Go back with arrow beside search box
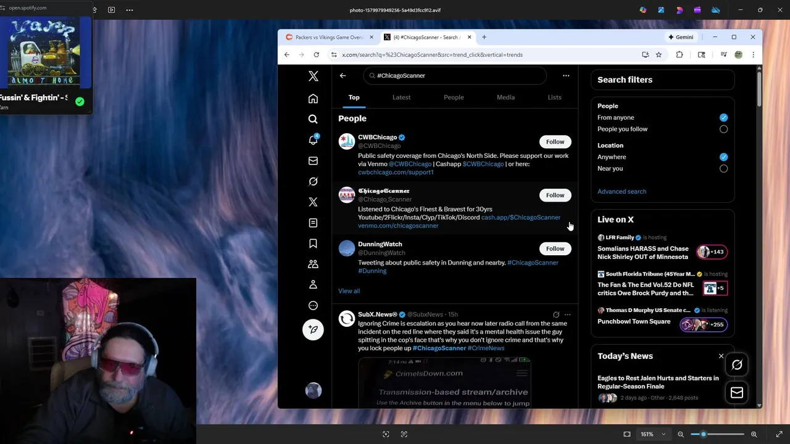The height and width of the screenshot is (444, 790). point(343,75)
